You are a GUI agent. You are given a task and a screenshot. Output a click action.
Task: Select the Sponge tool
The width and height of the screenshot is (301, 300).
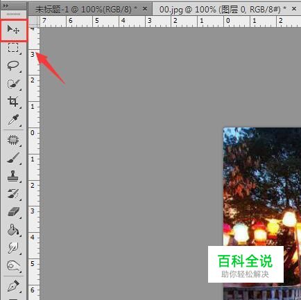click(x=13, y=266)
